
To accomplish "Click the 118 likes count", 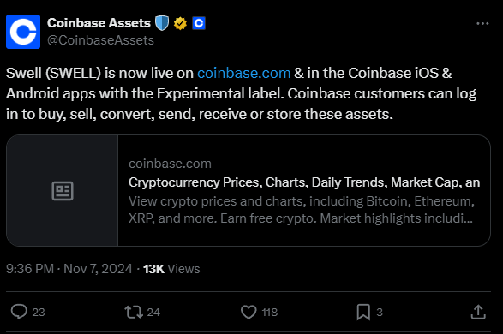I will coord(269,313).
